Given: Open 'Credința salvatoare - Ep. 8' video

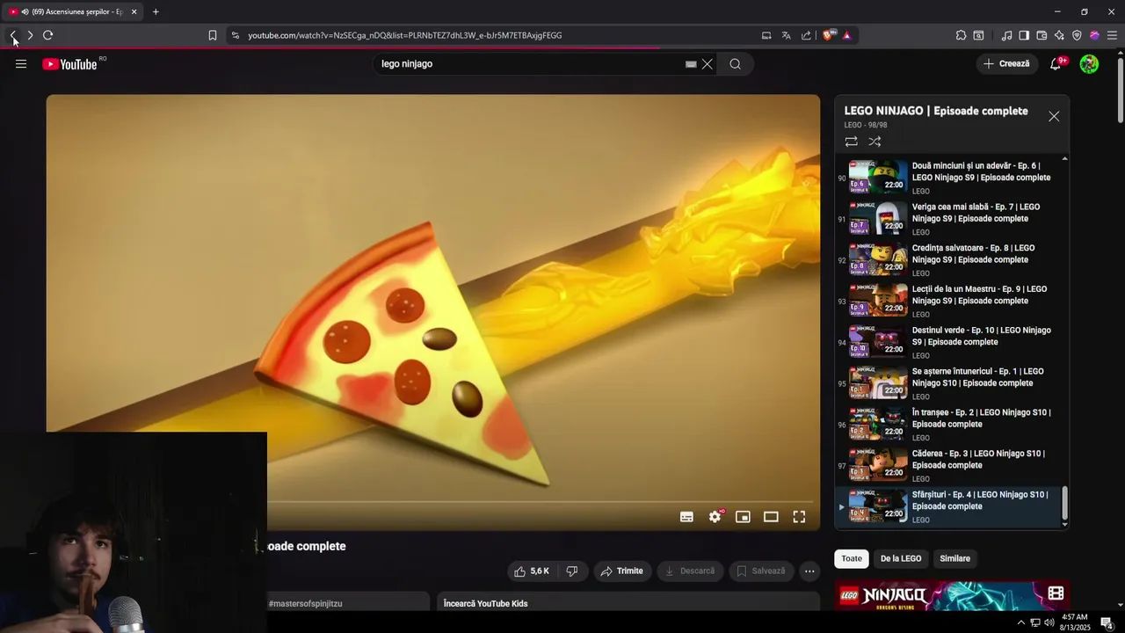Looking at the screenshot, I should coord(949,260).
